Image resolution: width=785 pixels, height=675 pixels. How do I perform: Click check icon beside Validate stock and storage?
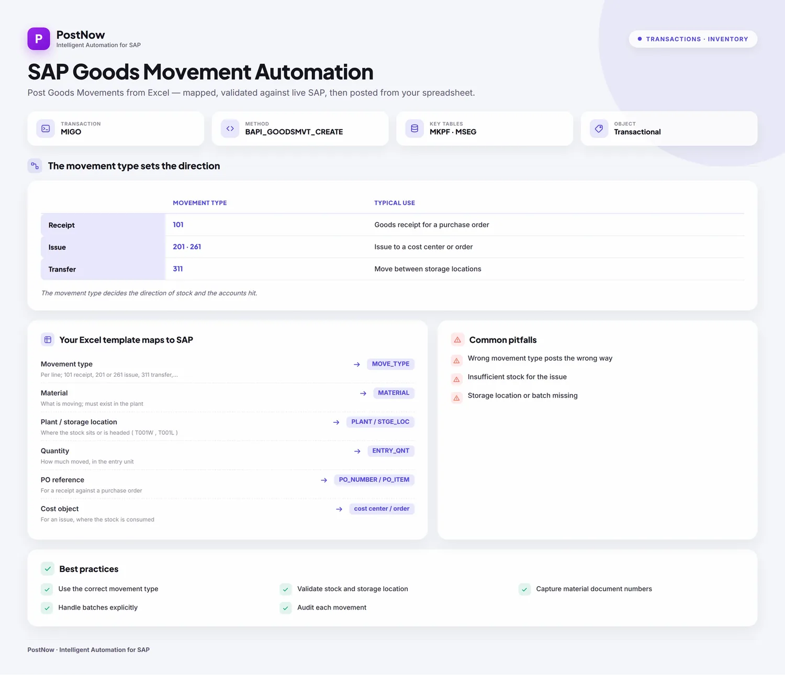[286, 589]
